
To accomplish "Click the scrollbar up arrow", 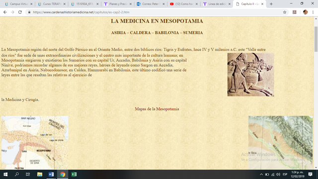I will click(316, 19).
